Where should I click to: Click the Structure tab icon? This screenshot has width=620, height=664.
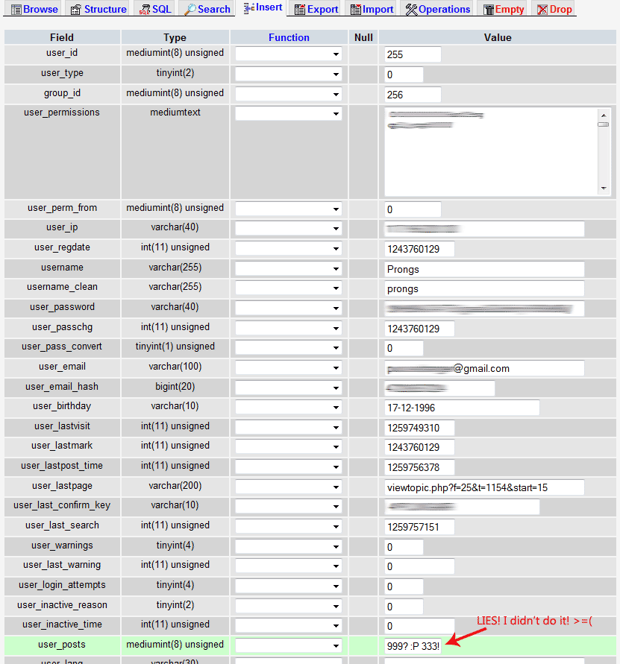pos(75,10)
